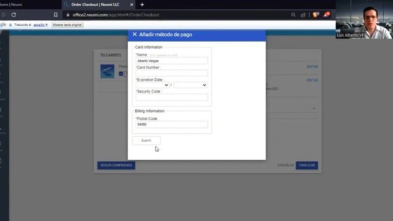The height and width of the screenshot is (221, 393).
Task: Open the translation language dropdown español
Action: pos(41,25)
